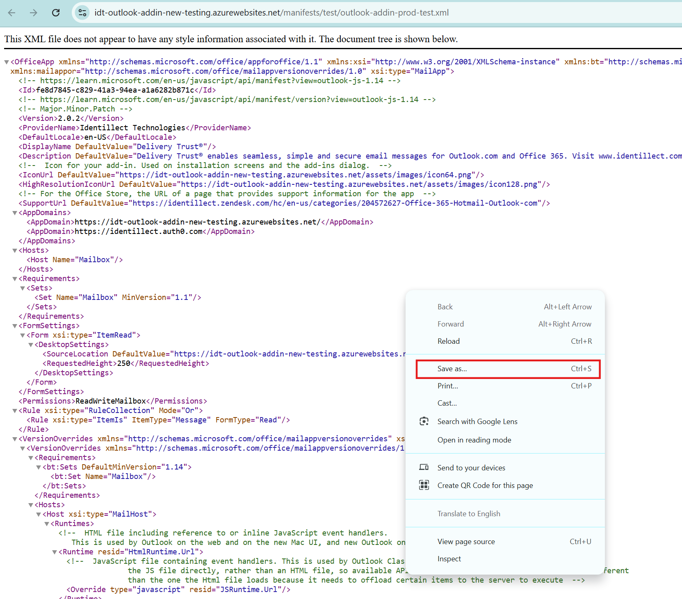Select Print... from context menu
Viewport: 682px width, 599px height.
point(505,386)
